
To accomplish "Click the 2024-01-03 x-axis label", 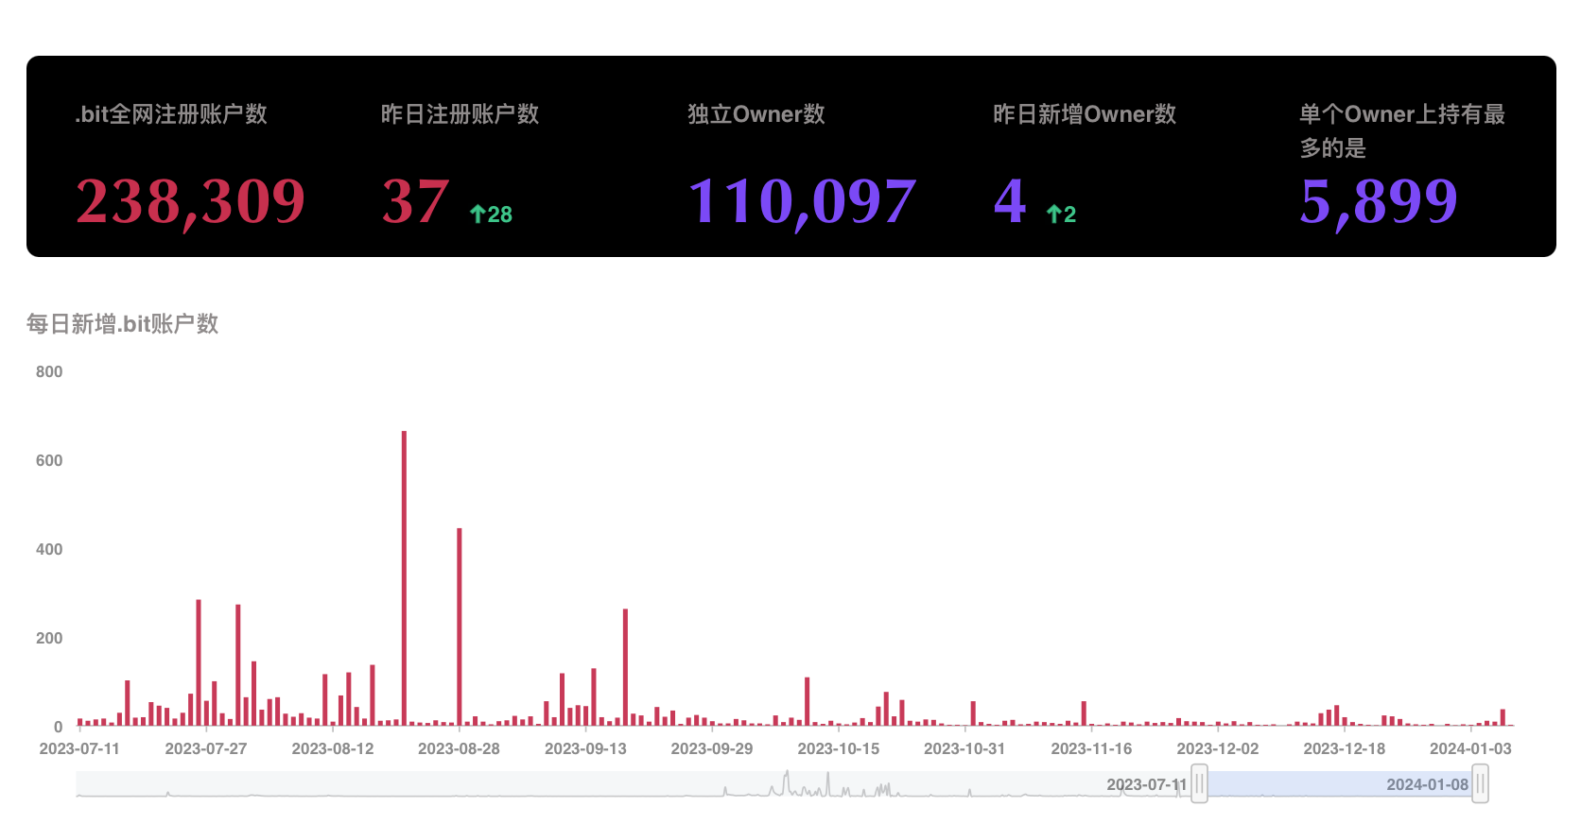I will coord(1470,749).
